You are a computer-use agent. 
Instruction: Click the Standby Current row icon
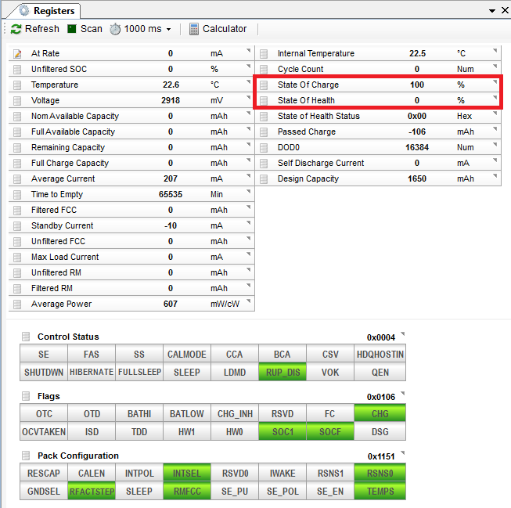point(17,225)
